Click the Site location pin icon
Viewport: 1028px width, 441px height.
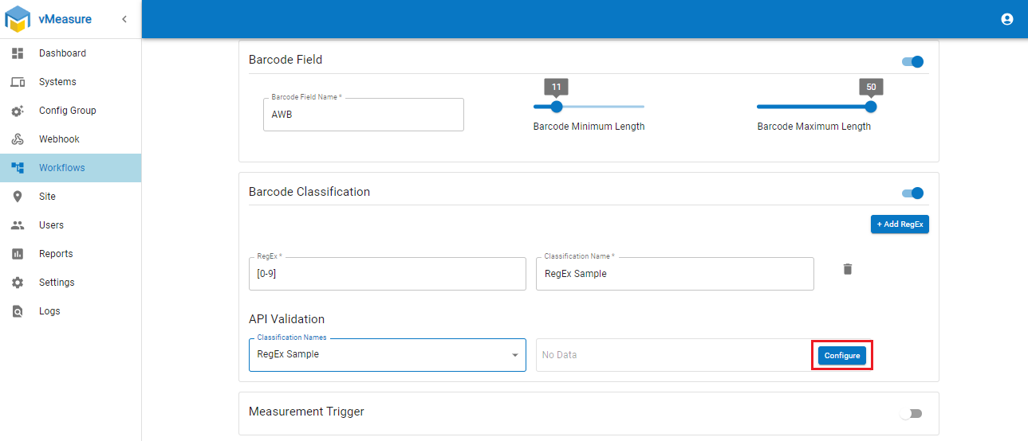pyautogui.click(x=18, y=197)
